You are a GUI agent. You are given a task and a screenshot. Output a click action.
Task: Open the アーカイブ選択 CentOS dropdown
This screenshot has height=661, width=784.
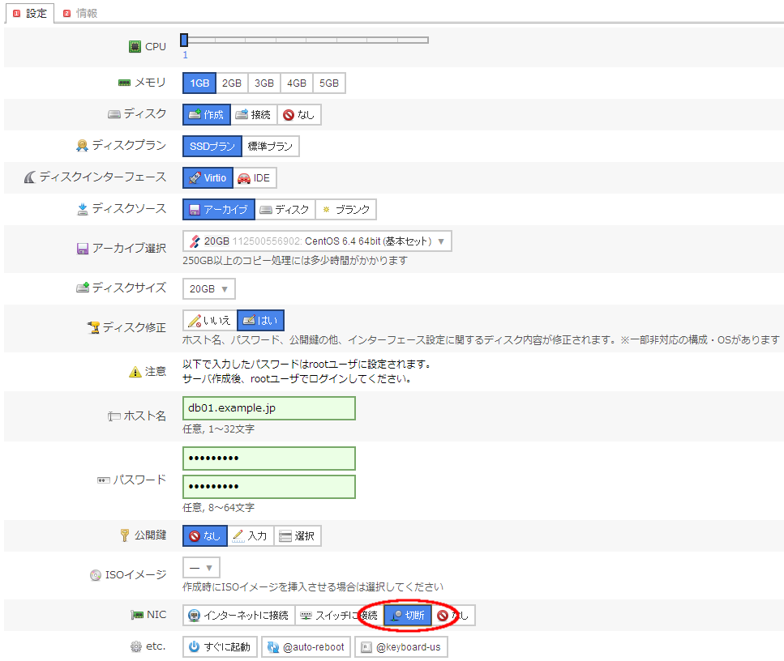click(x=317, y=241)
